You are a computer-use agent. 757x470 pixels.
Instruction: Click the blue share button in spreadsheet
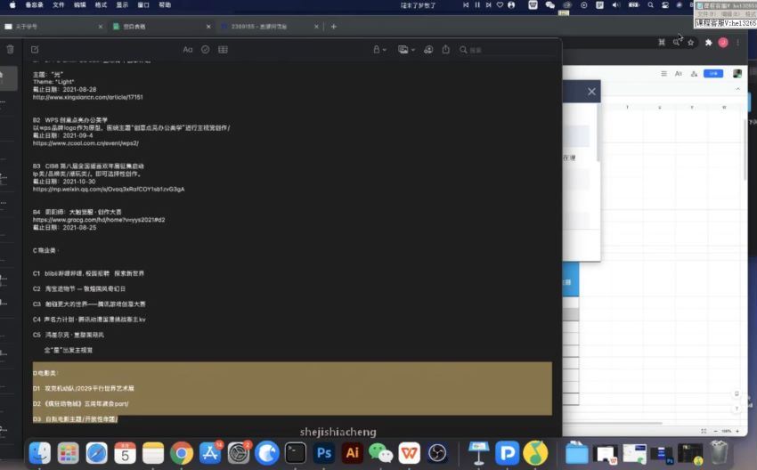pos(713,73)
